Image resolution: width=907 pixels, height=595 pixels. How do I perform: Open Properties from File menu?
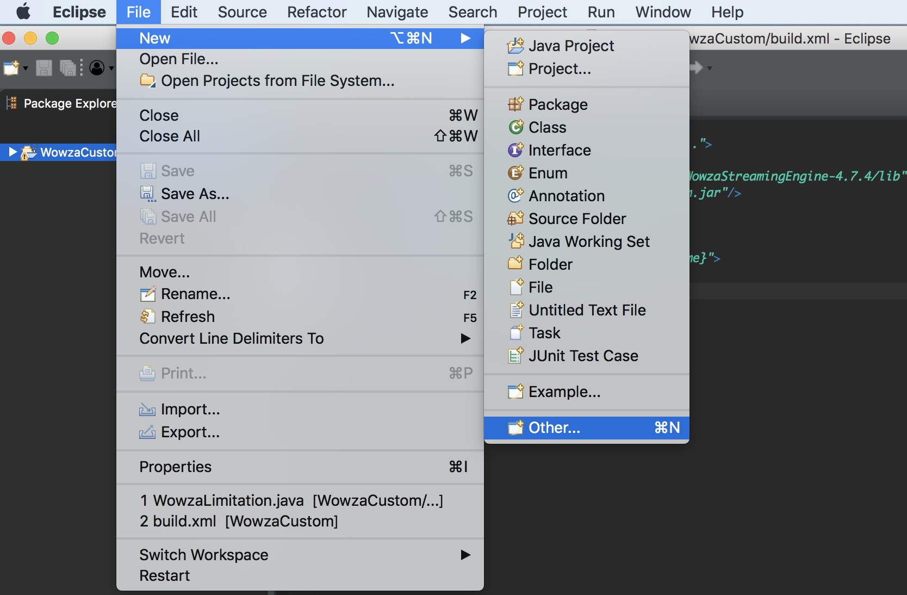[300, 467]
